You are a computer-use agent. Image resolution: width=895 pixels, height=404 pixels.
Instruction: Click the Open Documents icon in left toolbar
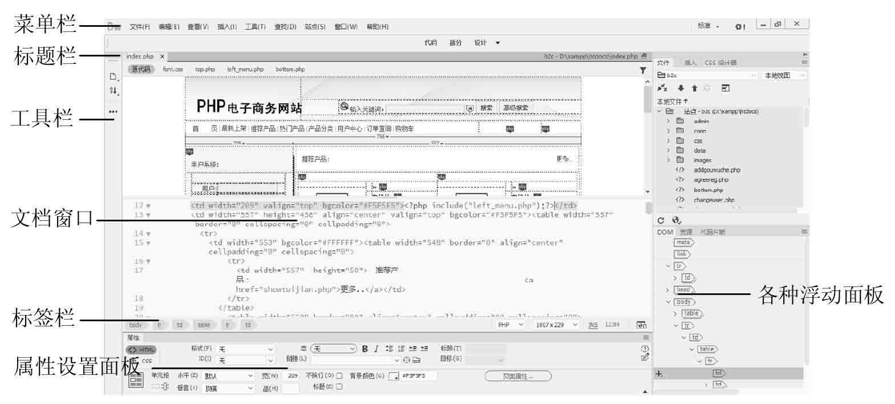pyautogui.click(x=113, y=76)
